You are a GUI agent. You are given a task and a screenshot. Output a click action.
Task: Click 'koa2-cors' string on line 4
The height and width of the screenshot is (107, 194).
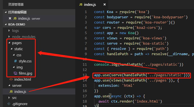coord(146,28)
